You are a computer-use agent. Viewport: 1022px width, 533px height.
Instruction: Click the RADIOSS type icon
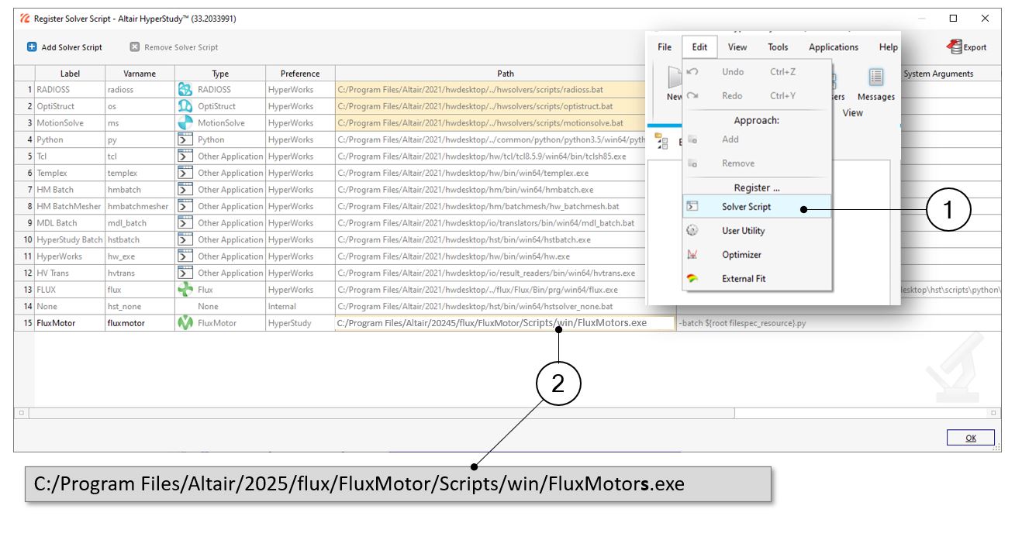coord(185,90)
